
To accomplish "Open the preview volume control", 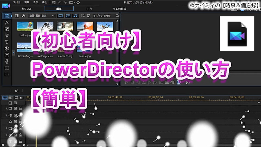I will tap(172, 82).
